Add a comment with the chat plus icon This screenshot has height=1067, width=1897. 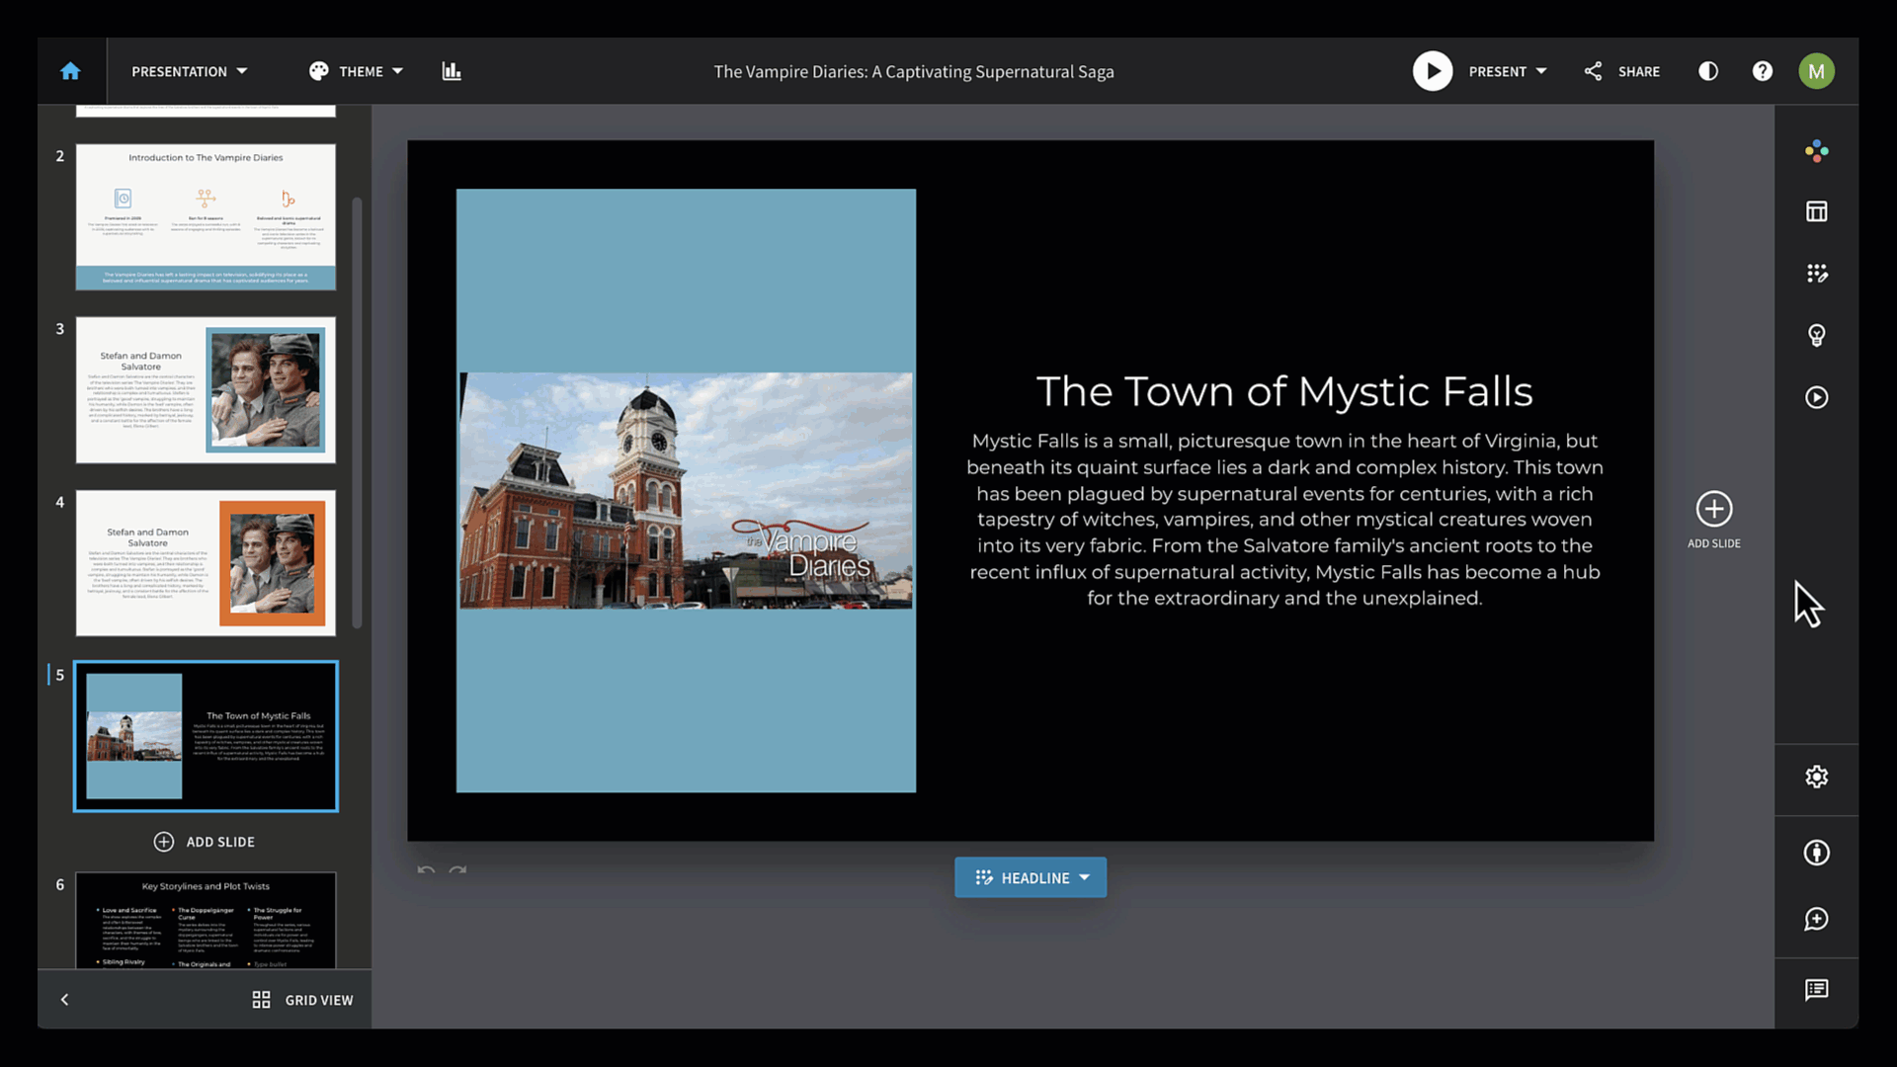(x=1816, y=920)
